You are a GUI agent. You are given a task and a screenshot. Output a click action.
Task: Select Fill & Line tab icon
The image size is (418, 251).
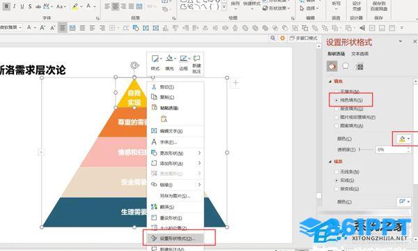332,66
